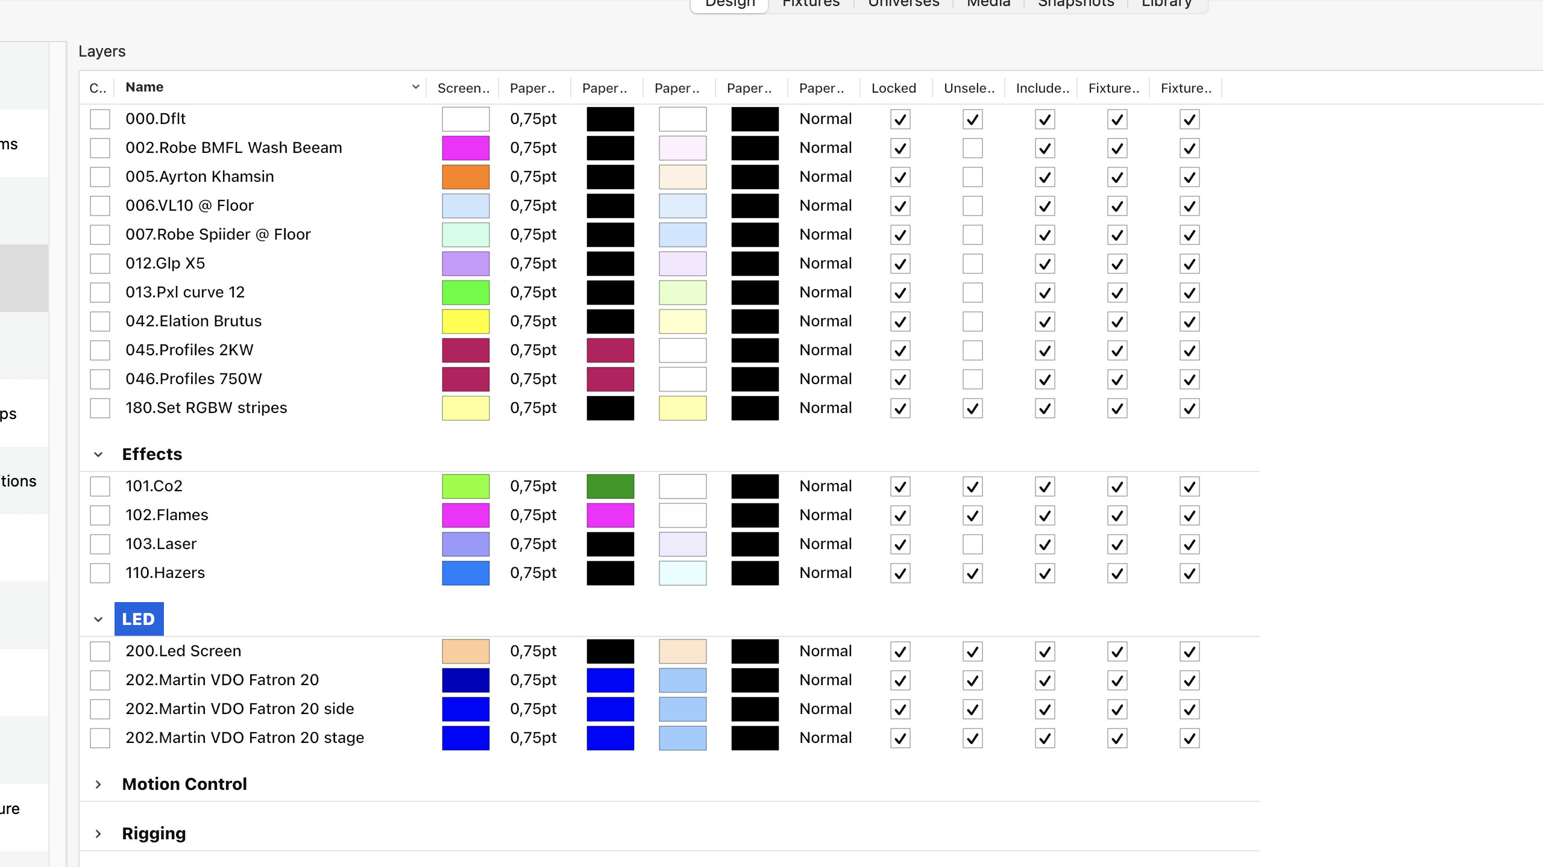
Task: Click the Normal paper mode for 013.Pxl curve 12
Action: coord(825,292)
